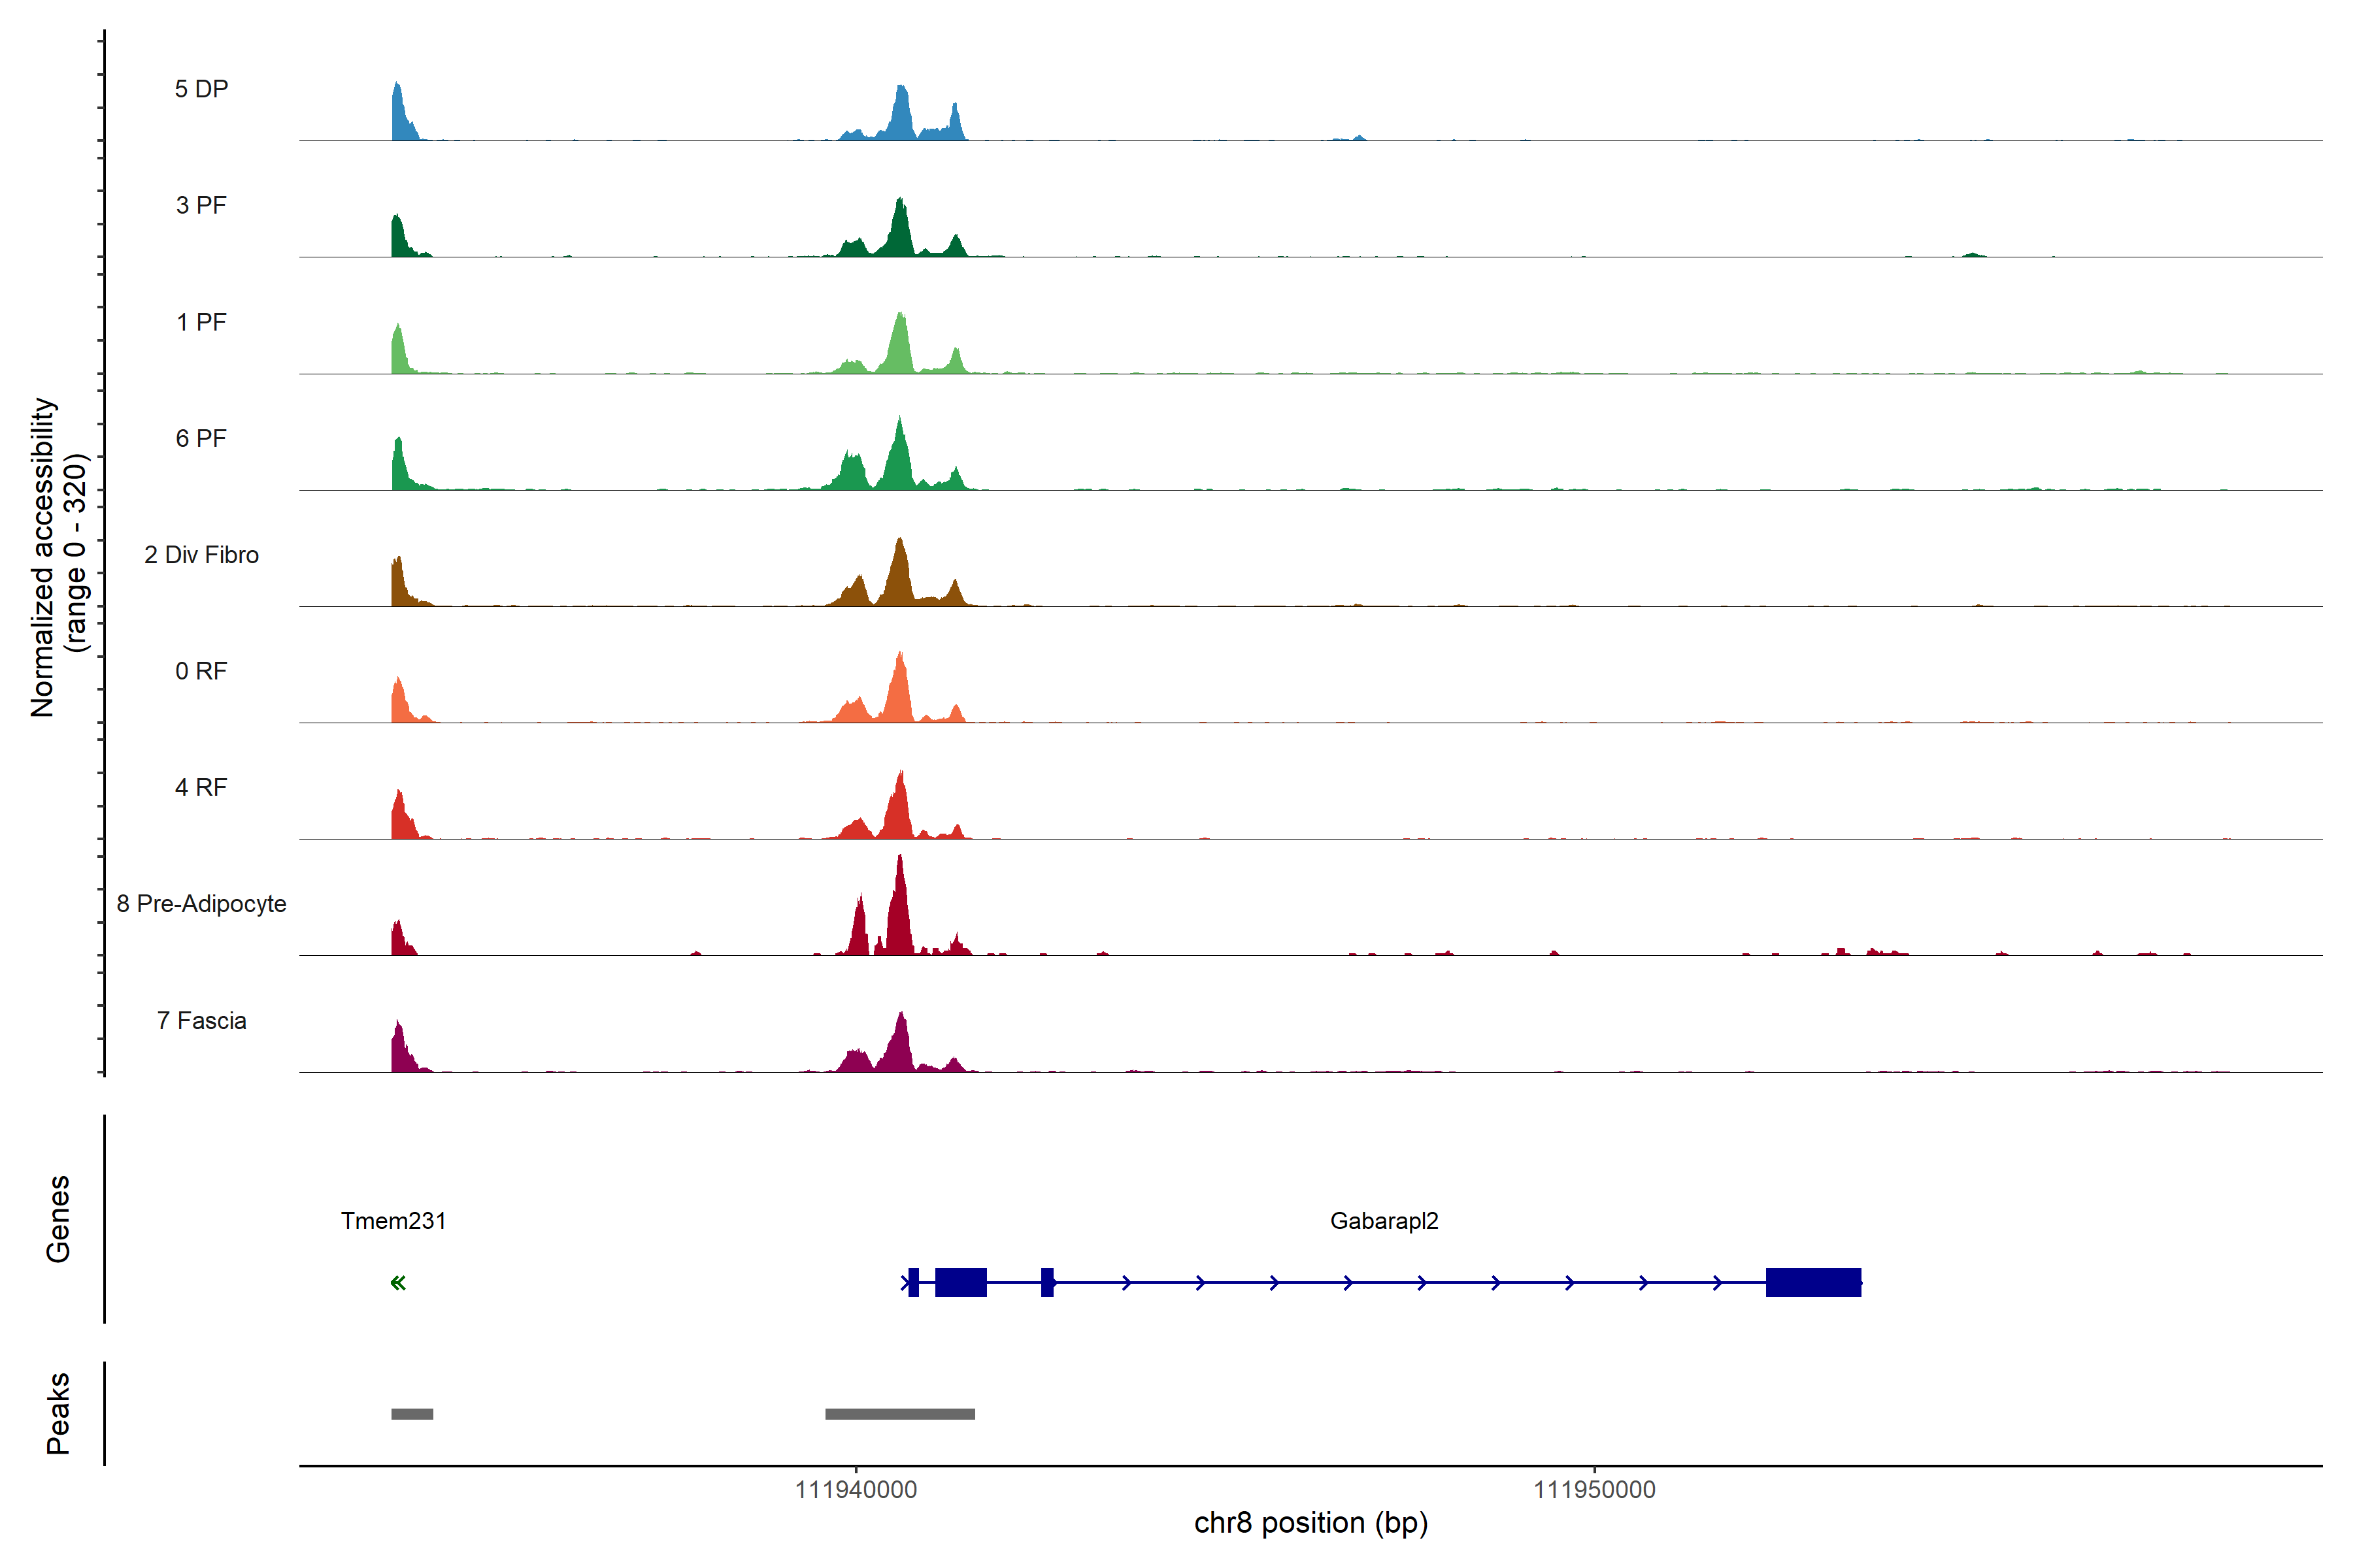Click the small third exon of Gabarapl2
Viewport: 2353px width, 1568px height.
1046,1282
